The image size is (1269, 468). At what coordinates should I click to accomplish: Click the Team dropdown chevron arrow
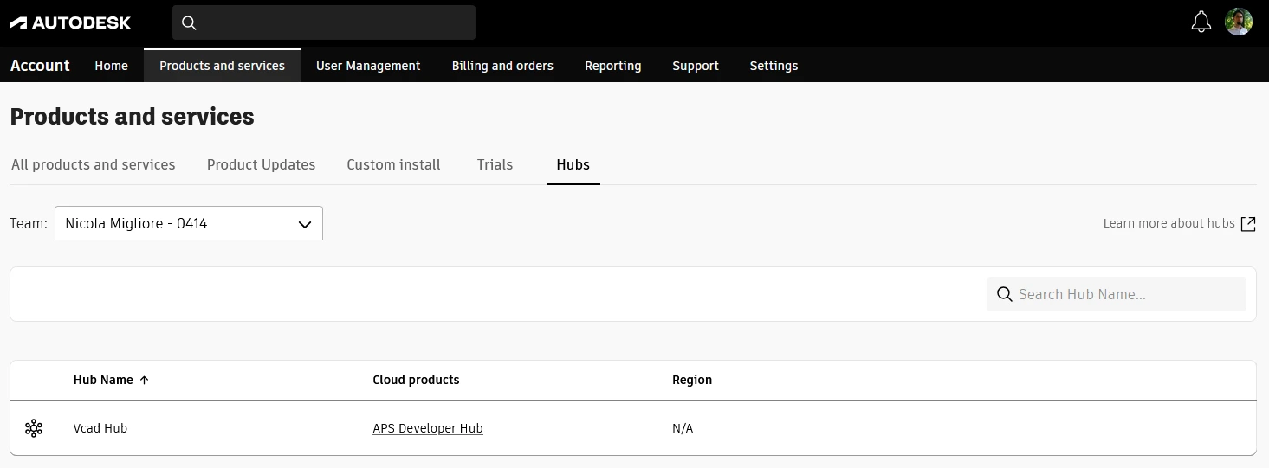(305, 224)
